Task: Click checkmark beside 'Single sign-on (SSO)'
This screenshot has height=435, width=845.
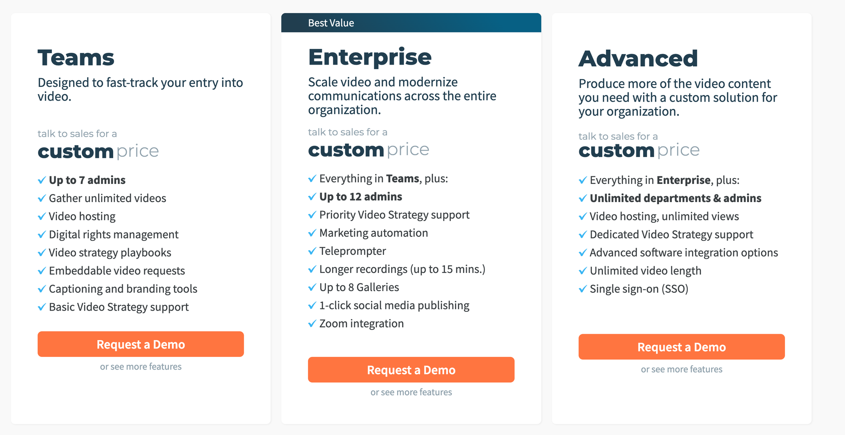Action: (583, 289)
